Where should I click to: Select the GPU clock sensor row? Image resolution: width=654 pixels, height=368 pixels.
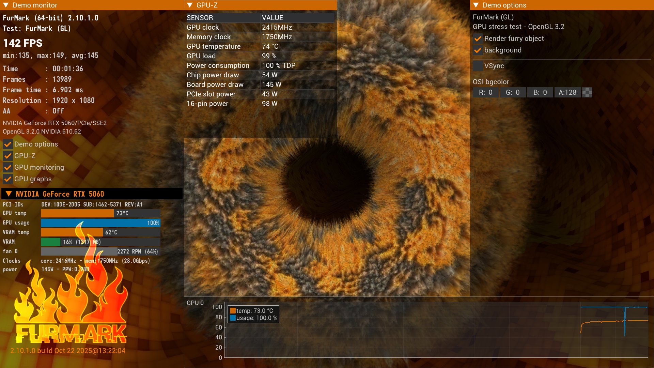pyautogui.click(x=261, y=27)
